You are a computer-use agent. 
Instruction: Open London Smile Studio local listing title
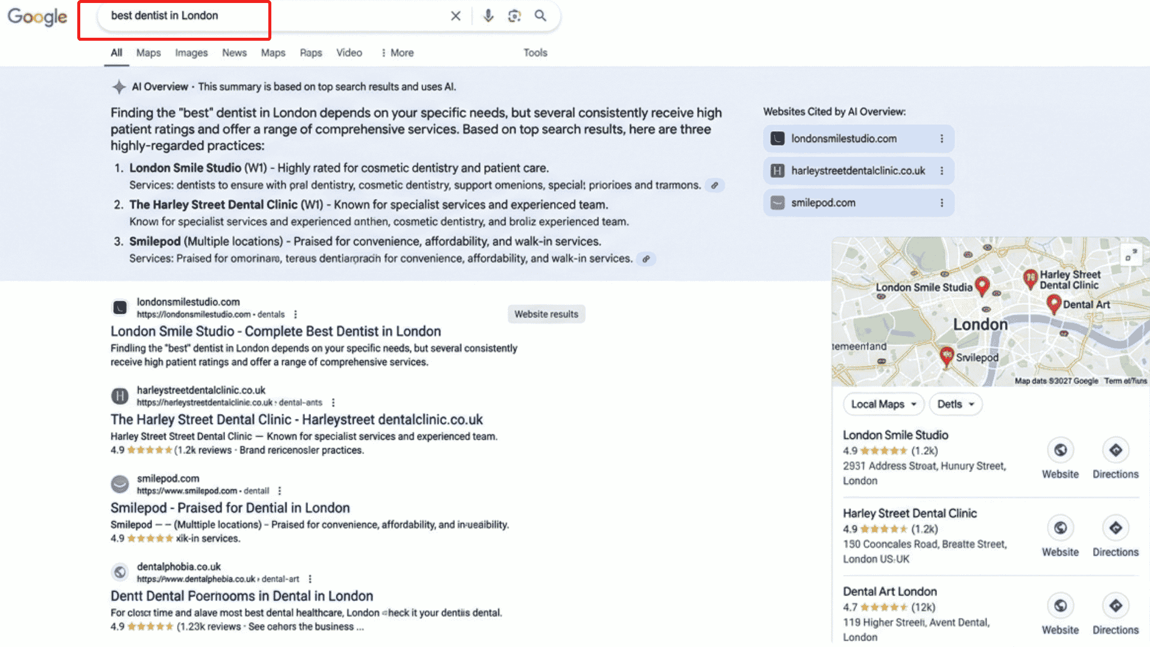pos(895,436)
